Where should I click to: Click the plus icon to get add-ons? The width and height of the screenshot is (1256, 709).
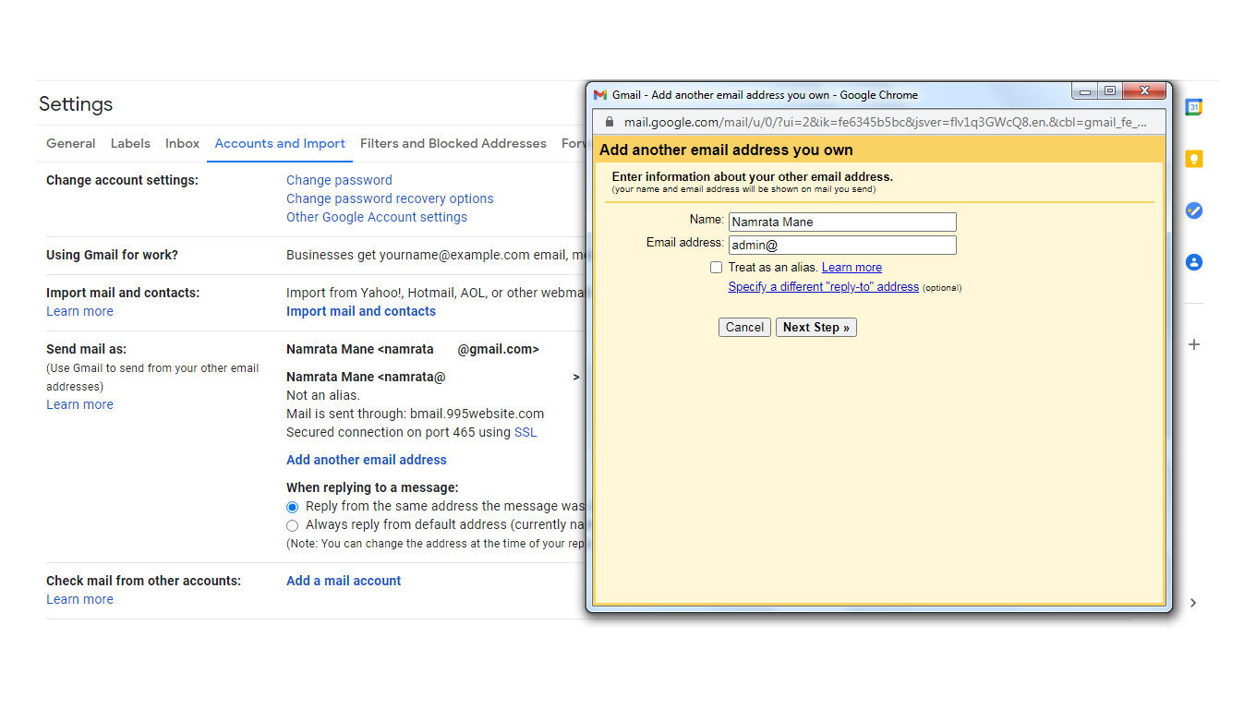coord(1193,344)
